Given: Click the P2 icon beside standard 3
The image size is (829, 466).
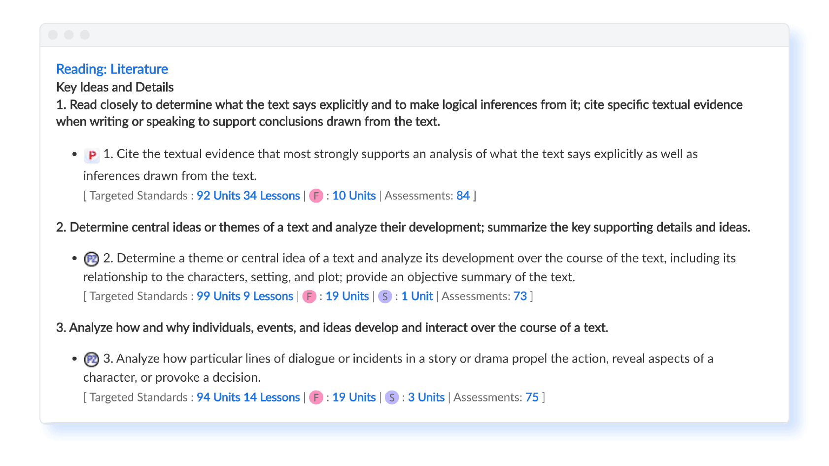Looking at the screenshot, I should [x=91, y=360].
